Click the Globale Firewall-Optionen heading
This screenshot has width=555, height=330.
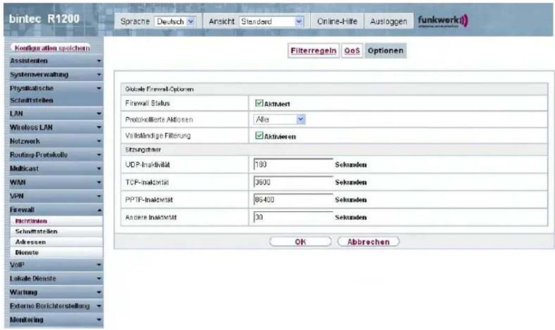159,89
